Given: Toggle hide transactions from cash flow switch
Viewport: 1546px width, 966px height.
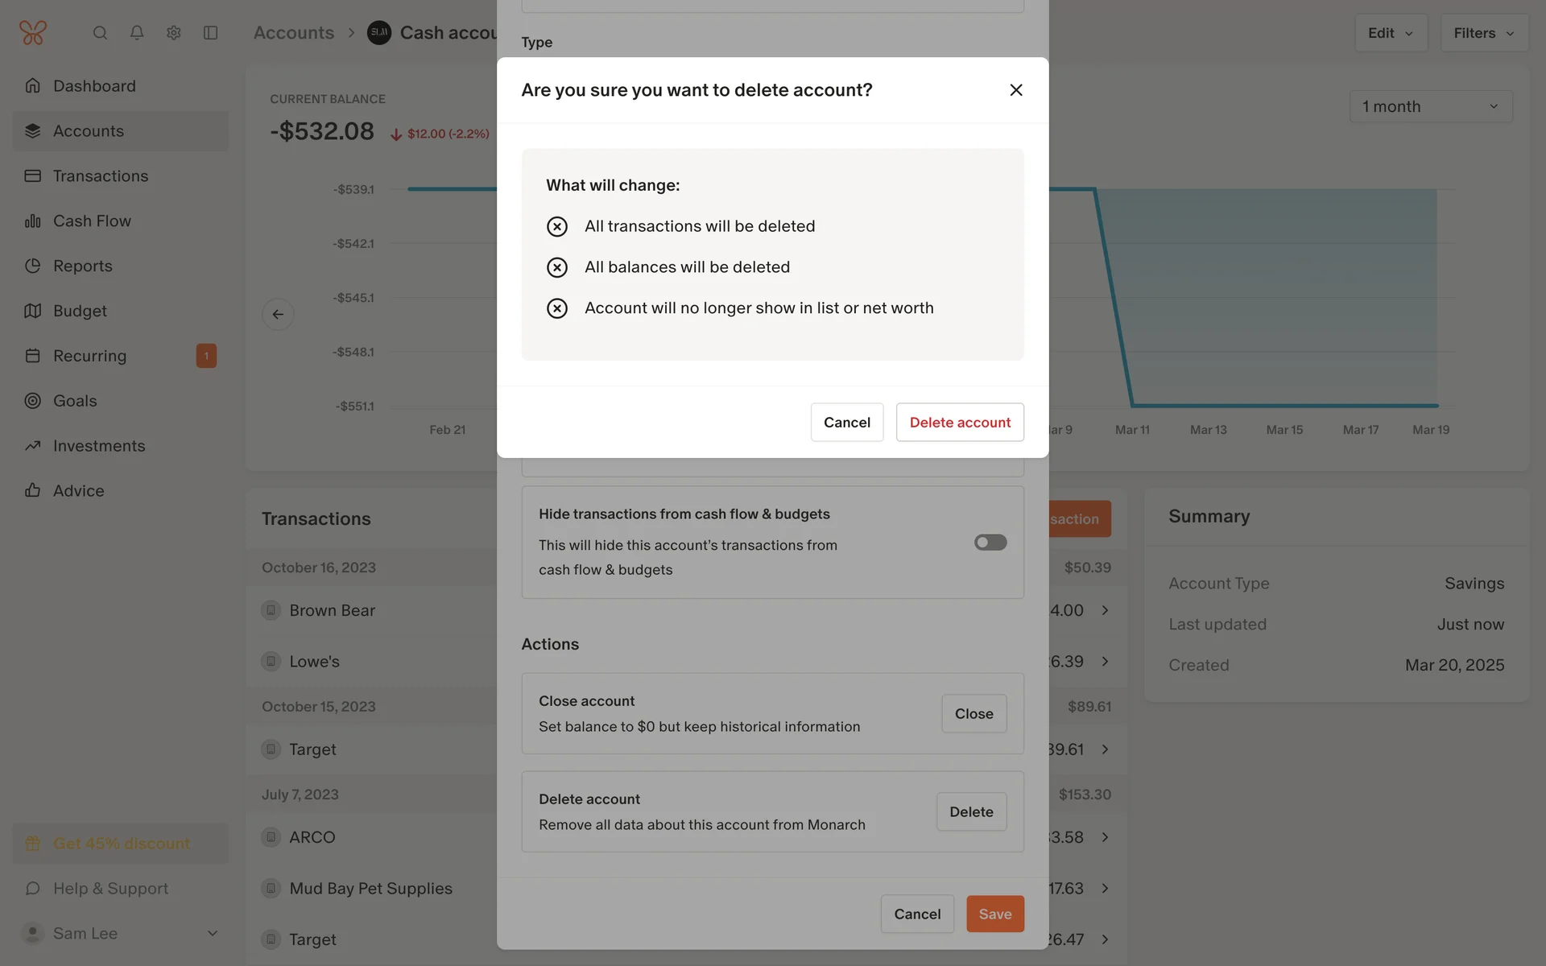Looking at the screenshot, I should tap(990, 543).
